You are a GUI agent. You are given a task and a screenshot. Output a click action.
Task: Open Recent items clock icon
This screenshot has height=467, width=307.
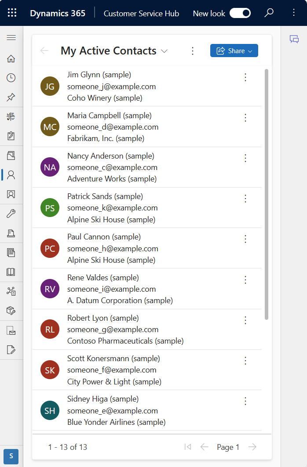coord(11,78)
